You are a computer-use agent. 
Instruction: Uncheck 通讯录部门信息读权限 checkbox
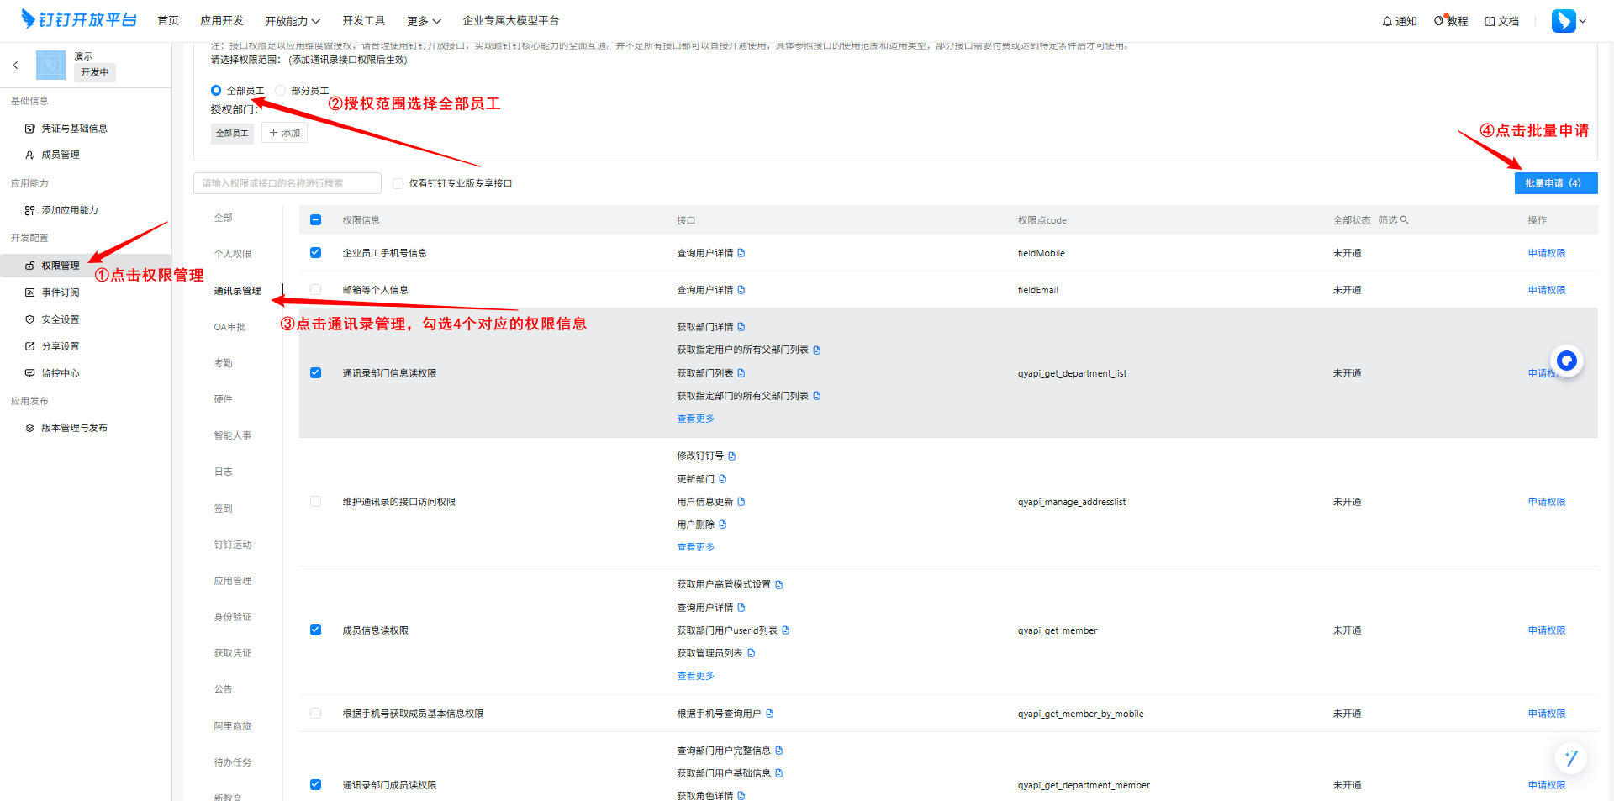click(315, 373)
